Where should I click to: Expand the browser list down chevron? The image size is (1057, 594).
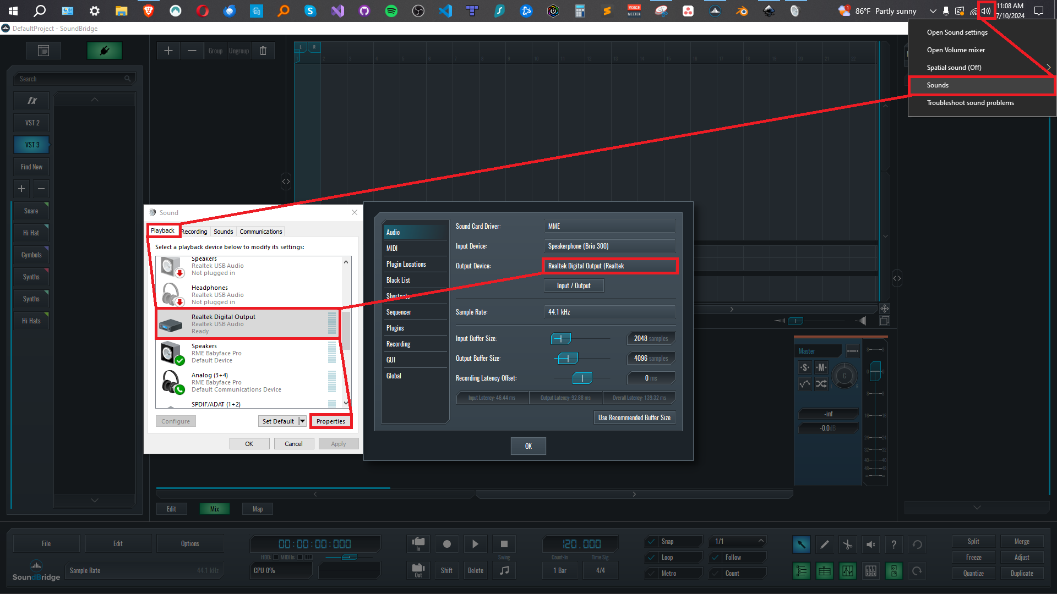click(x=95, y=501)
